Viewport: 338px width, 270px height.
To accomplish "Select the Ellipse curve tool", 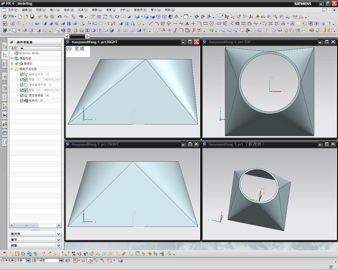I will point(219,23).
